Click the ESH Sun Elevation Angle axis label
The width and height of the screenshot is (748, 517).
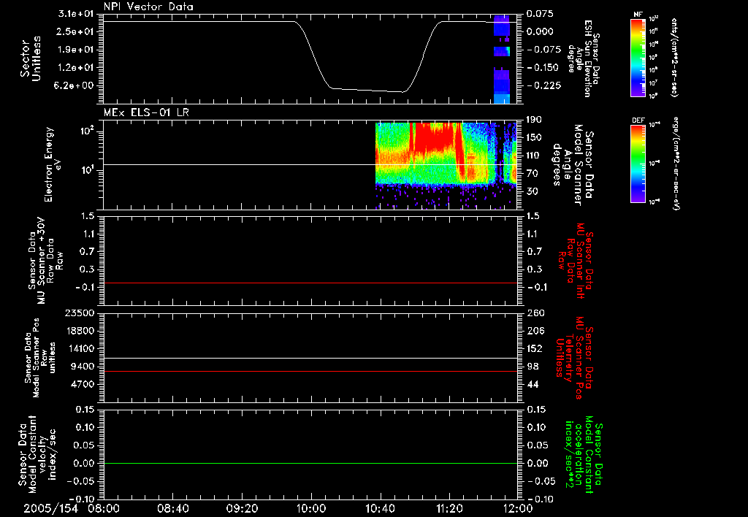coord(583,58)
